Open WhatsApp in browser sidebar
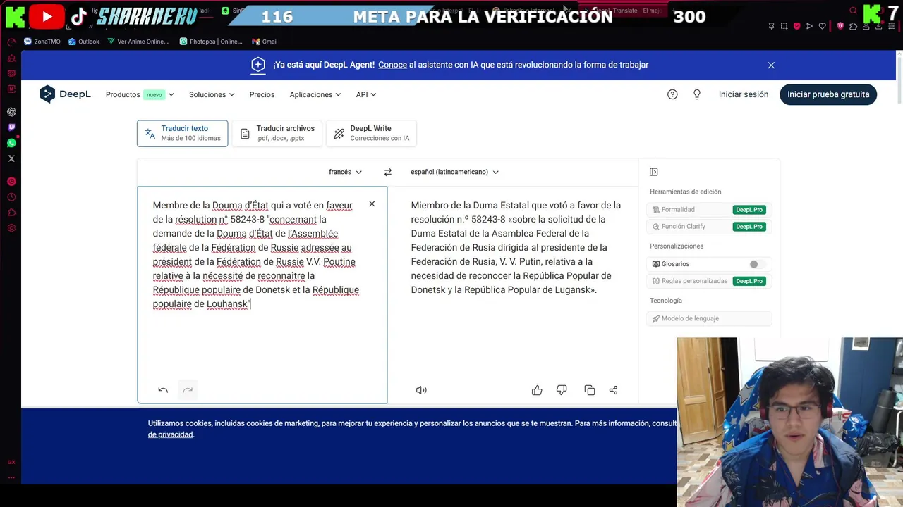The image size is (903, 507). [x=11, y=143]
